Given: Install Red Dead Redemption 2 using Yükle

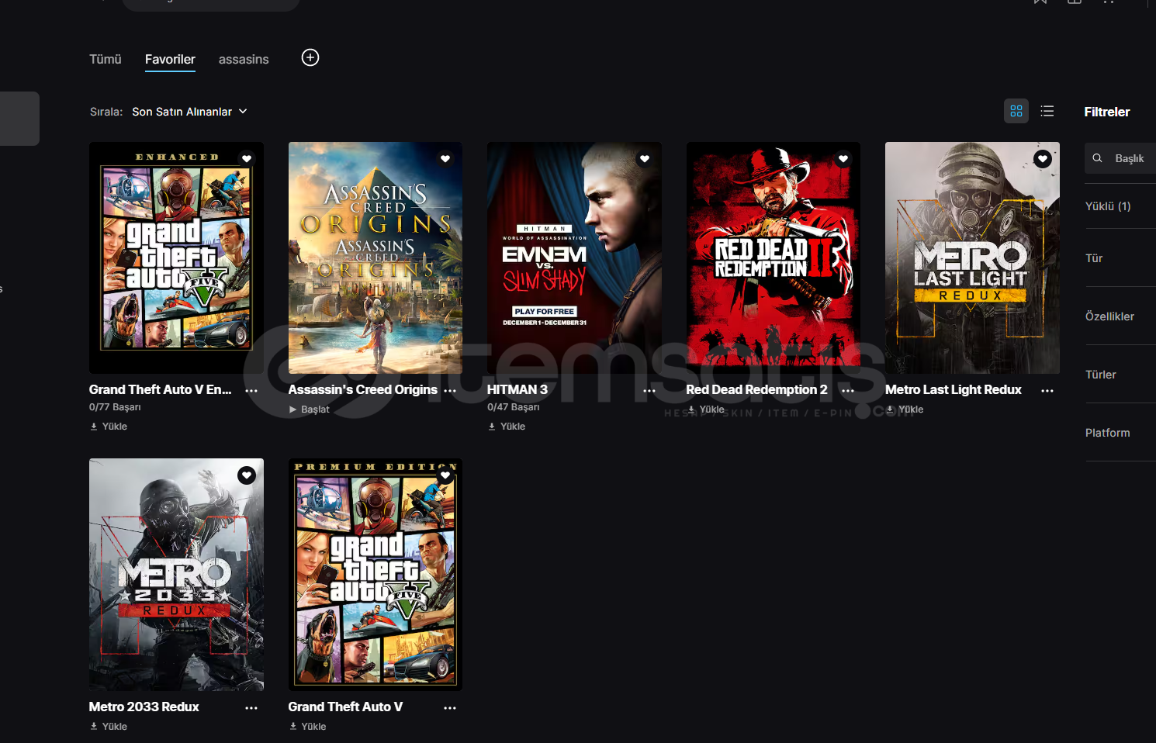Looking at the screenshot, I should click(x=706, y=410).
